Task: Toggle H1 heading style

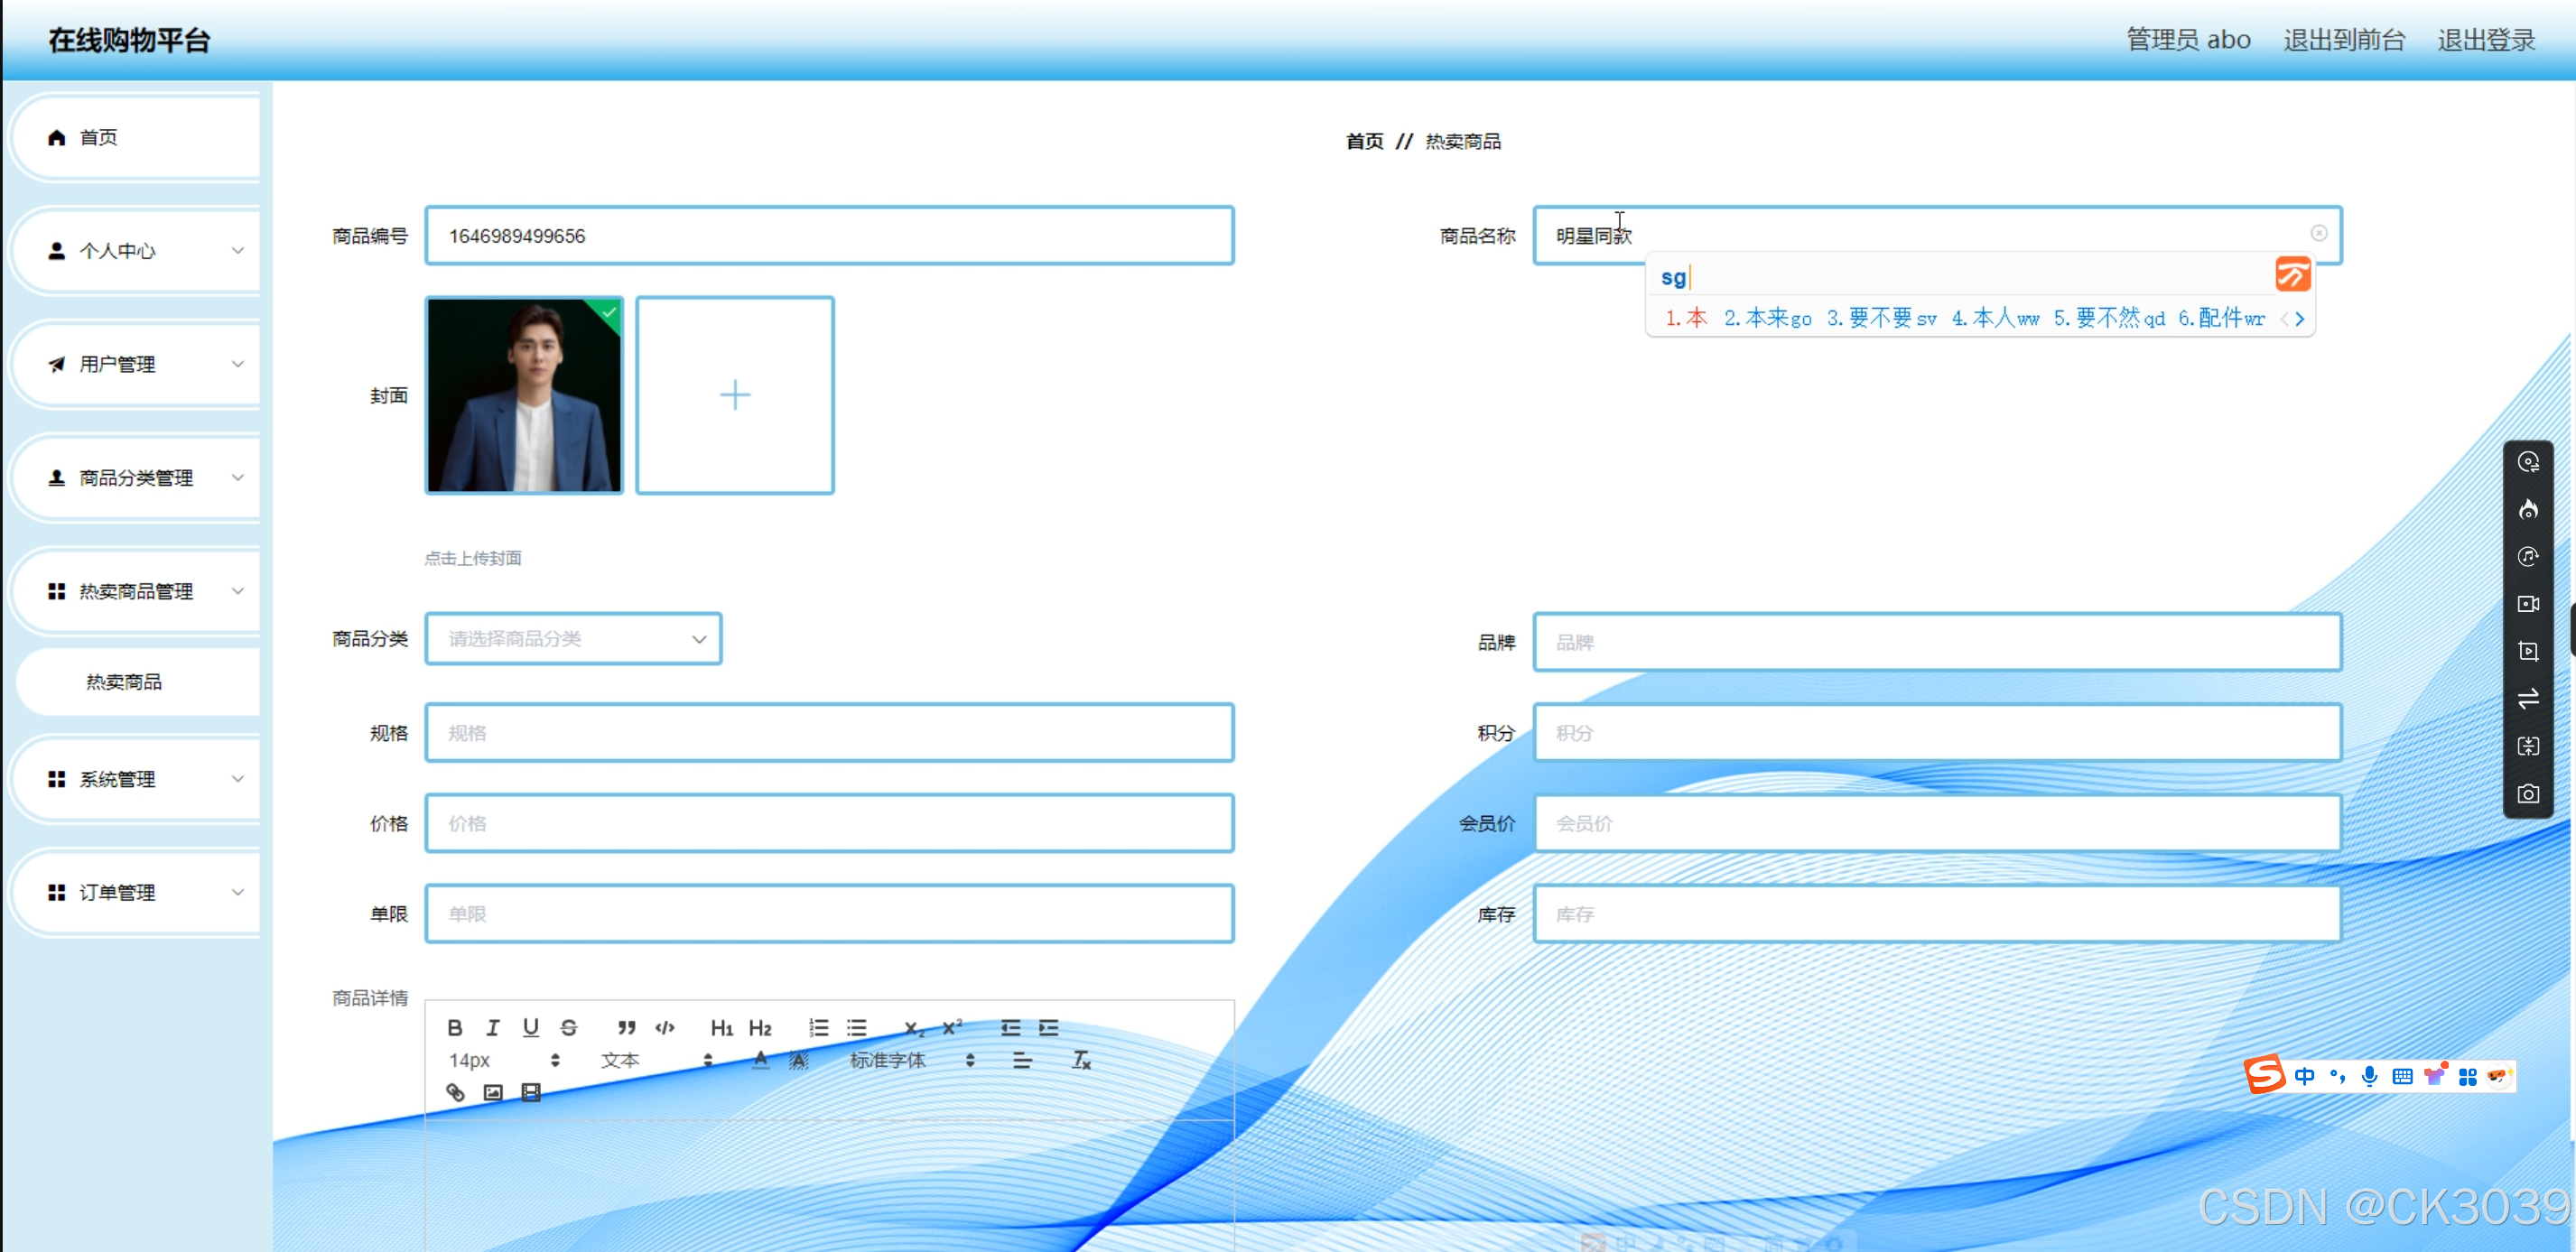Action: pos(721,1027)
